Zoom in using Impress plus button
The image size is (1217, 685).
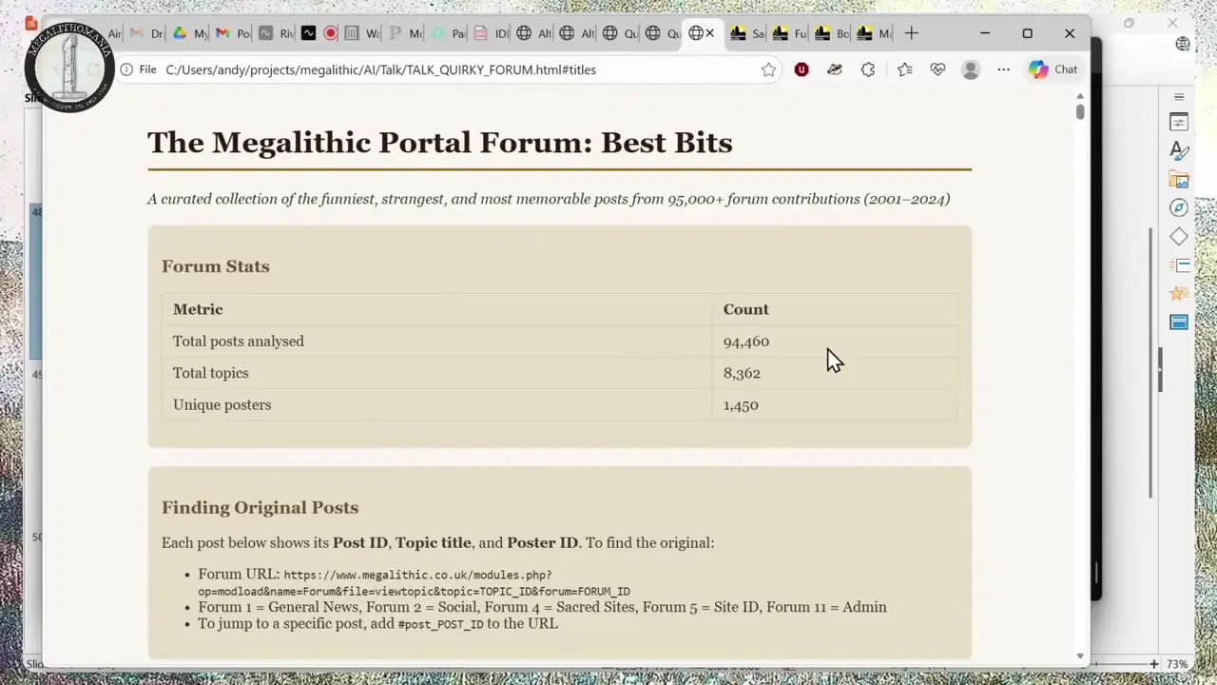[x=1154, y=664]
